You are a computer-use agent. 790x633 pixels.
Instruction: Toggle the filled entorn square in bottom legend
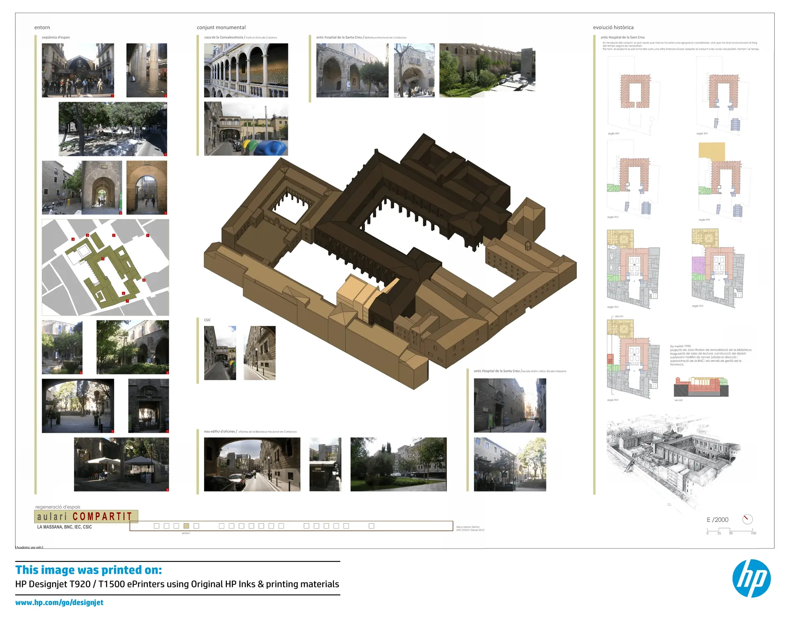tap(186, 526)
